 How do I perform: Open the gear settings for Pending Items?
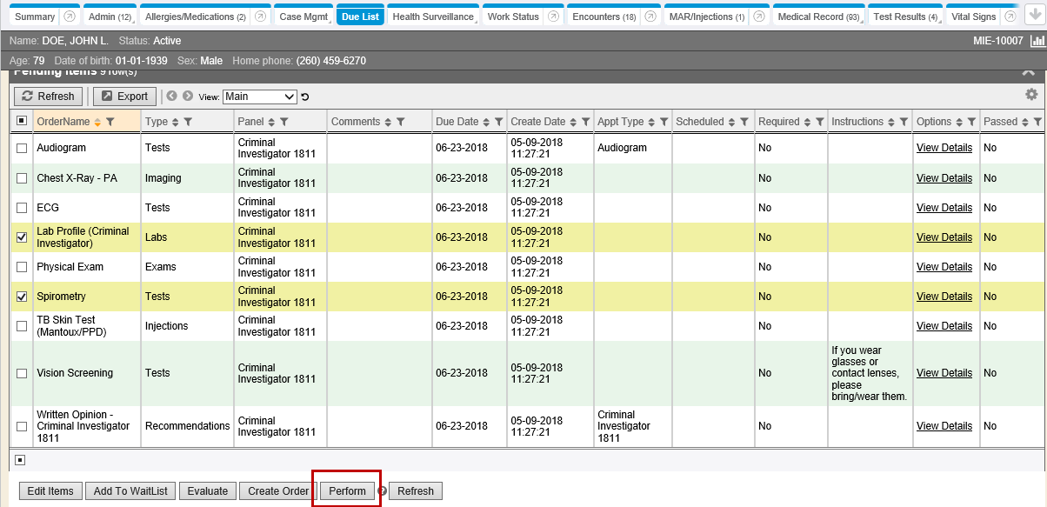click(x=1031, y=94)
